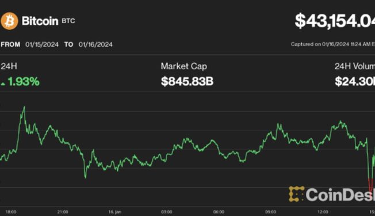375x216 pixels.
Task: Click the 09:00 time axis marker
Action: click(x=270, y=212)
